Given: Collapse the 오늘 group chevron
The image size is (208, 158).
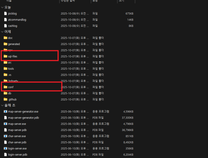Looking at the screenshot, I should [x=2, y=7].
